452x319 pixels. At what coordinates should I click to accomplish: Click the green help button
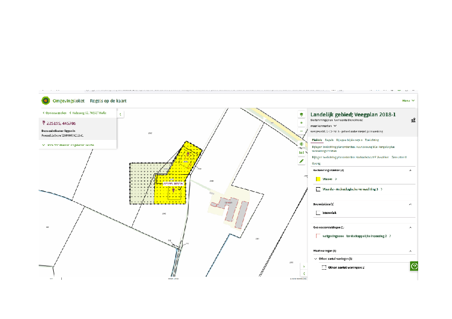(x=414, y=266)
